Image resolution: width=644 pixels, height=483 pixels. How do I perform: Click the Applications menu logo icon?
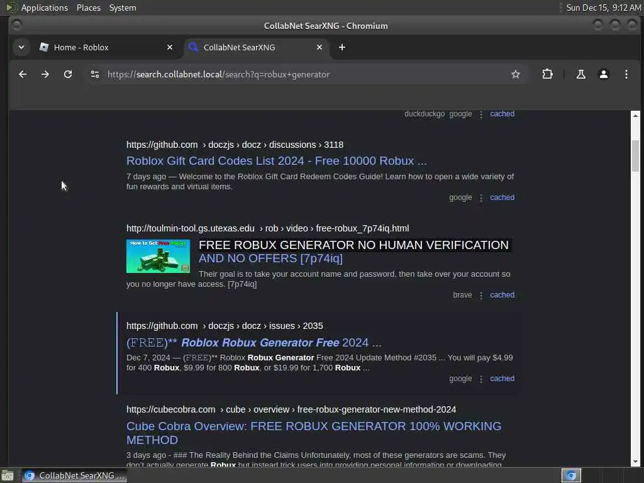click(11, 8)
